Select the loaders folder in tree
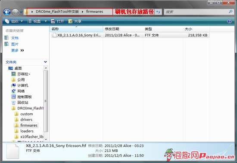 point(27,131)
